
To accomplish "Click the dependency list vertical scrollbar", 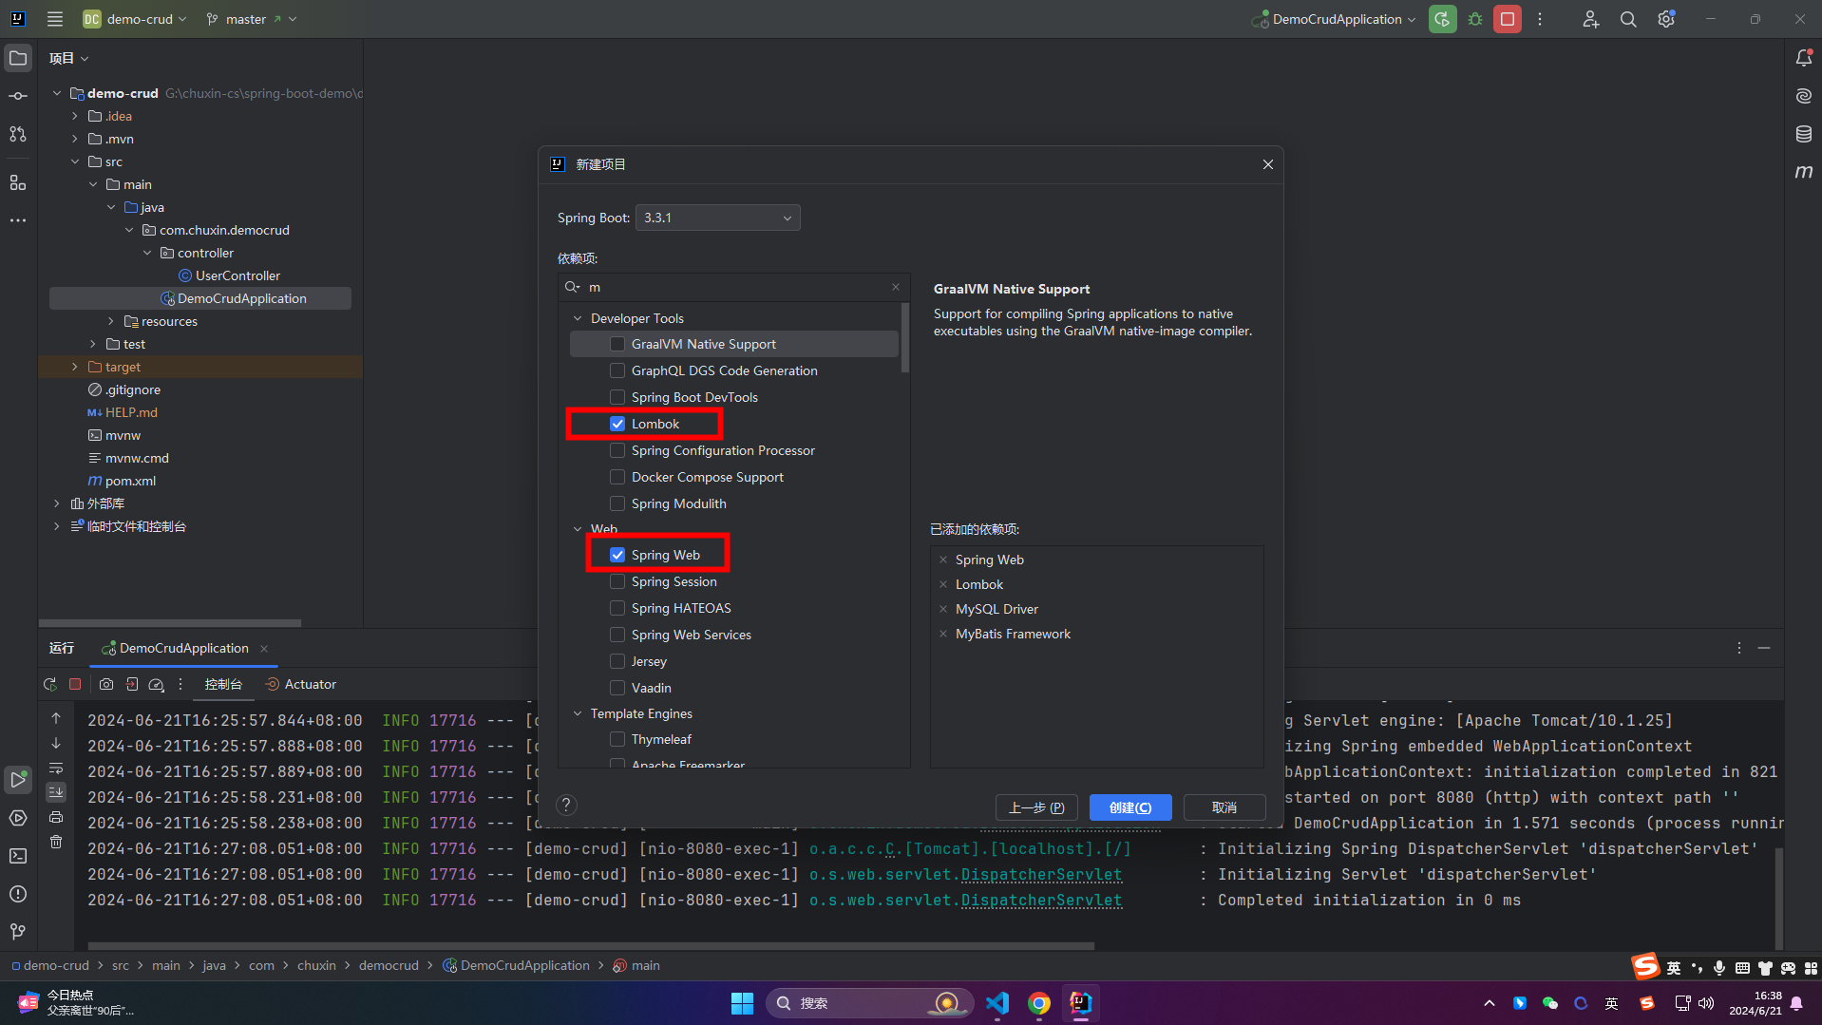I will [x=904, y=338].
